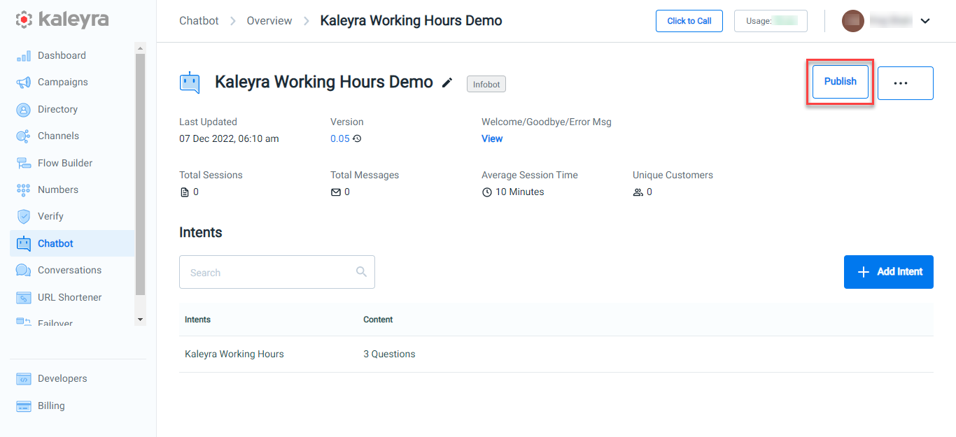Click the Channels icon in sidebar
956x437 pixels.
24,136
